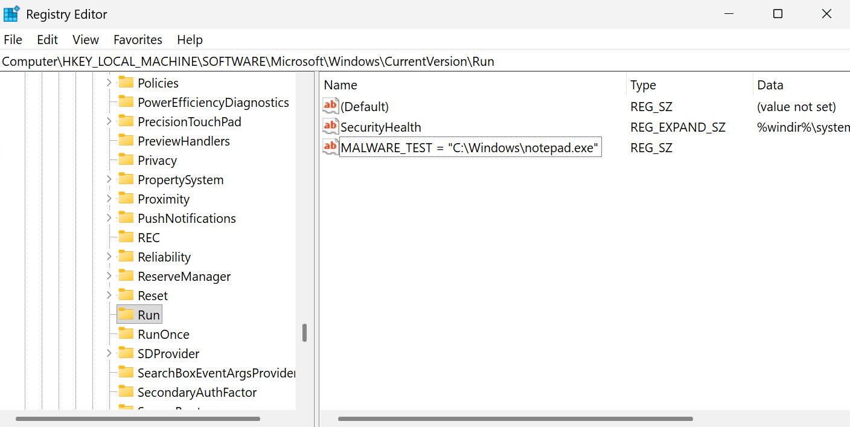Select the Privacy key label
The width and height of the screenshot is (850, 427).
tap(157, 161)
